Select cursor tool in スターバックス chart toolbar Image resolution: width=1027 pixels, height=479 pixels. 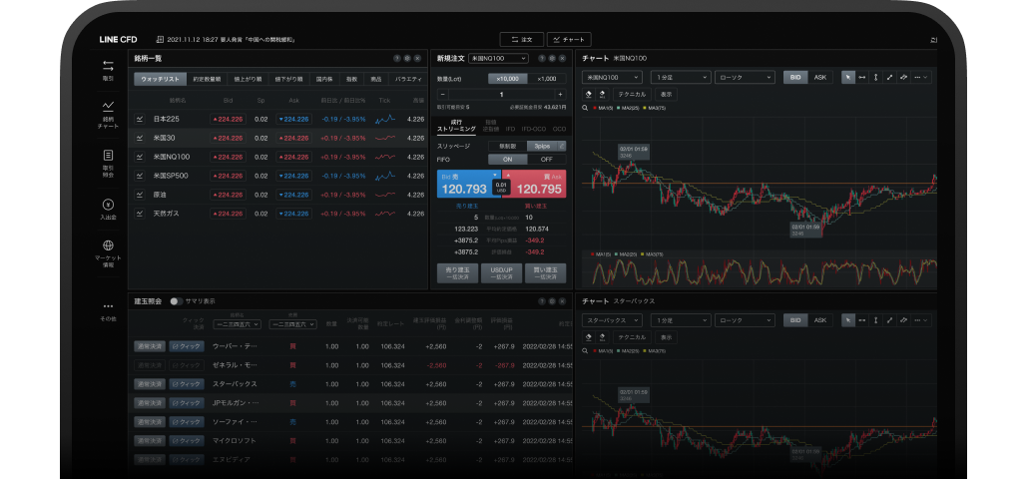click(848, 320)
